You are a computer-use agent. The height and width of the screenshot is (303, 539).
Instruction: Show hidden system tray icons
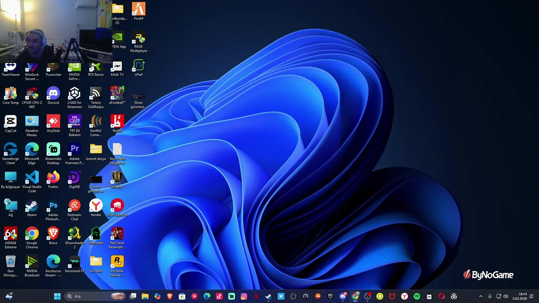(481, 296)
